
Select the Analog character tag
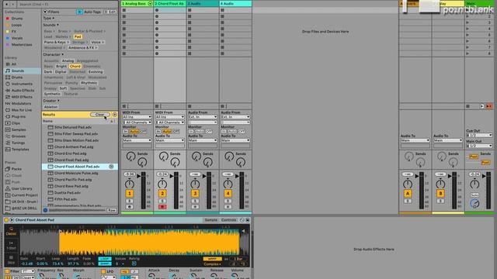point(68,60)
